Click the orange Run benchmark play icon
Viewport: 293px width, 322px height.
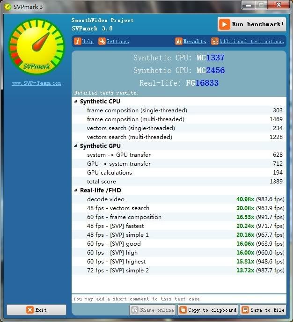pyautogui.click(x=225, y=24)
